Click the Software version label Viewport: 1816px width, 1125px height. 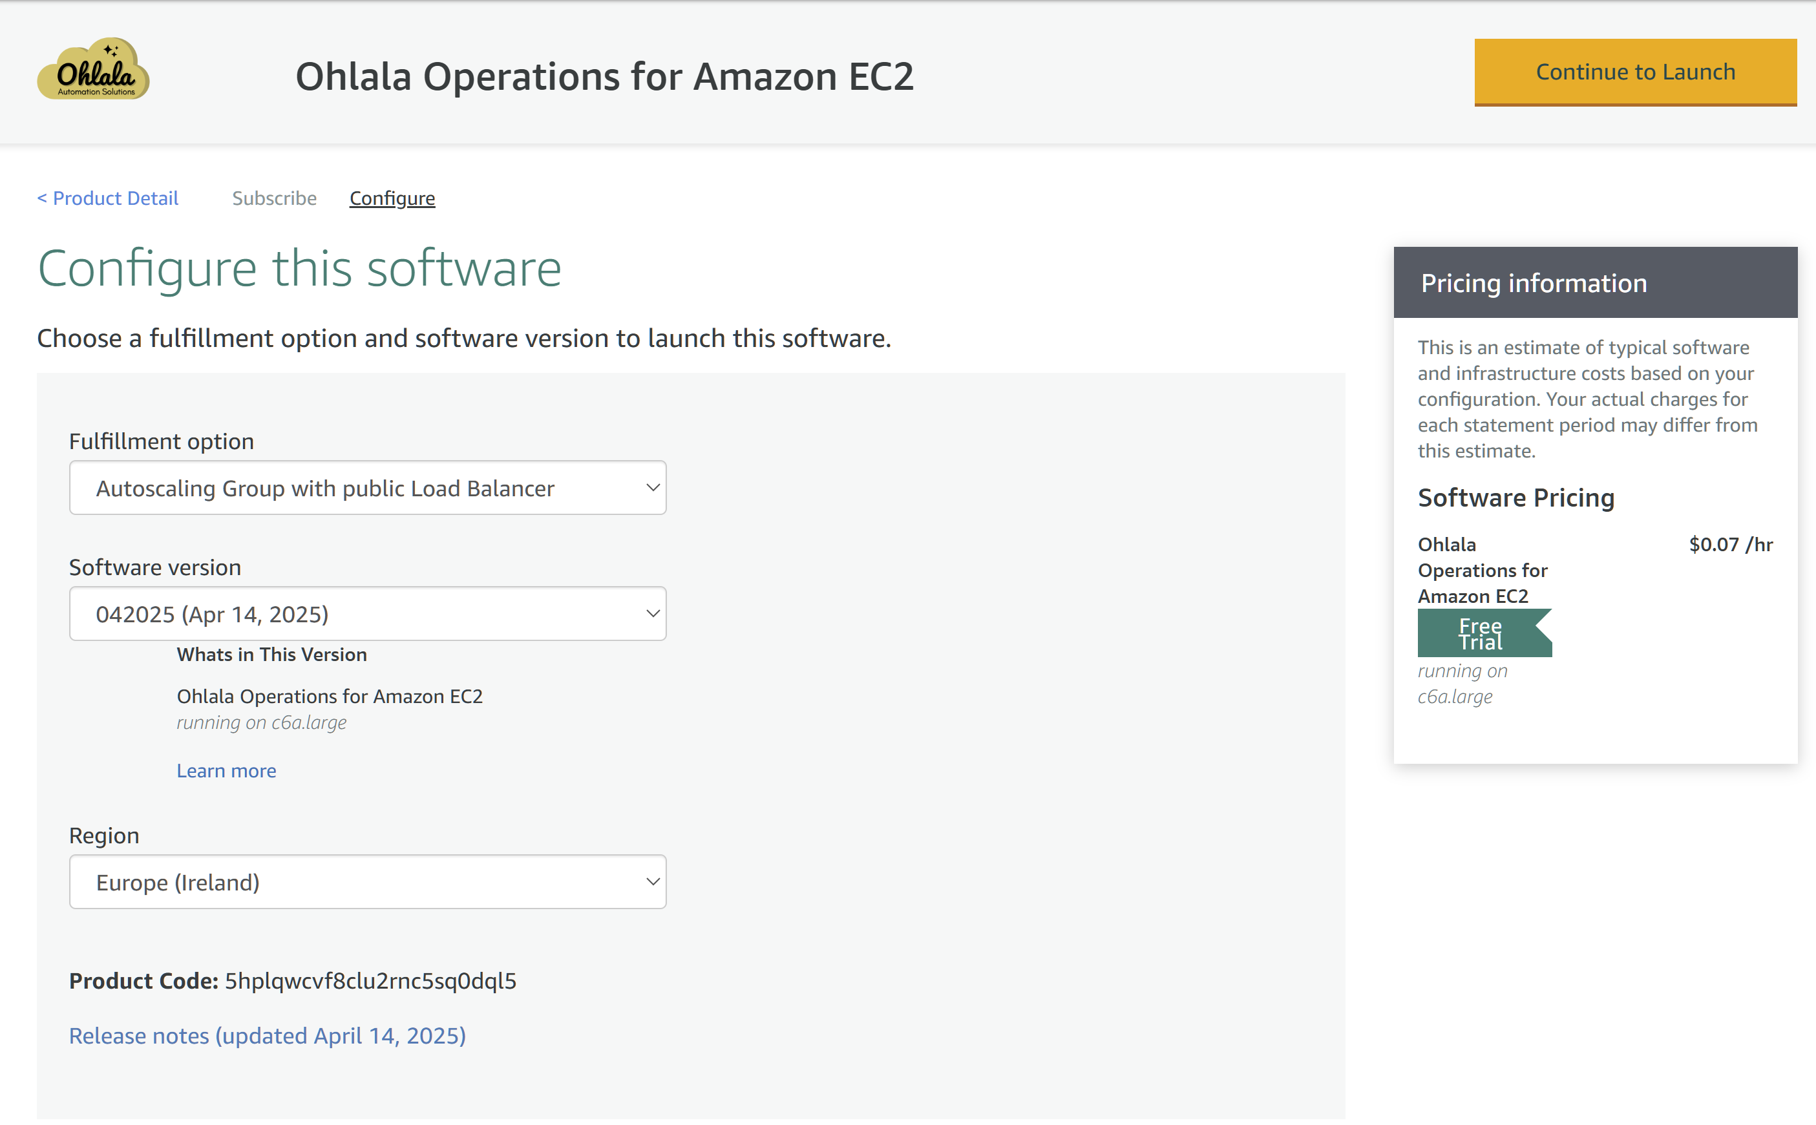tap(154, 567)
